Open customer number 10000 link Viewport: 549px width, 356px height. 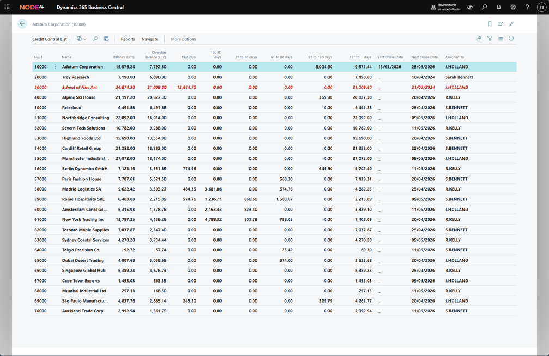(40, 67)
